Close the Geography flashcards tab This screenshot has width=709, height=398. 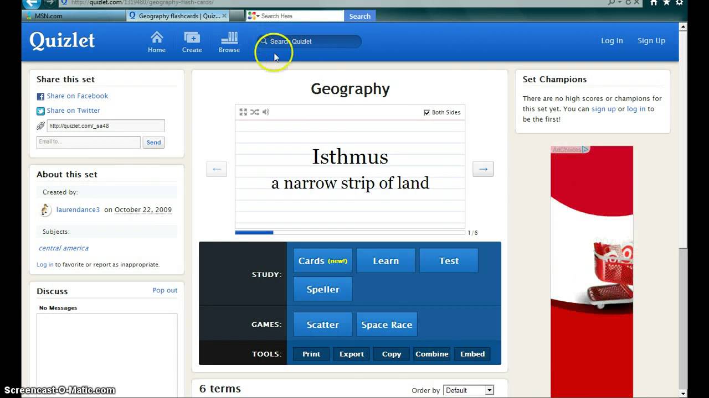pos(224,16)
